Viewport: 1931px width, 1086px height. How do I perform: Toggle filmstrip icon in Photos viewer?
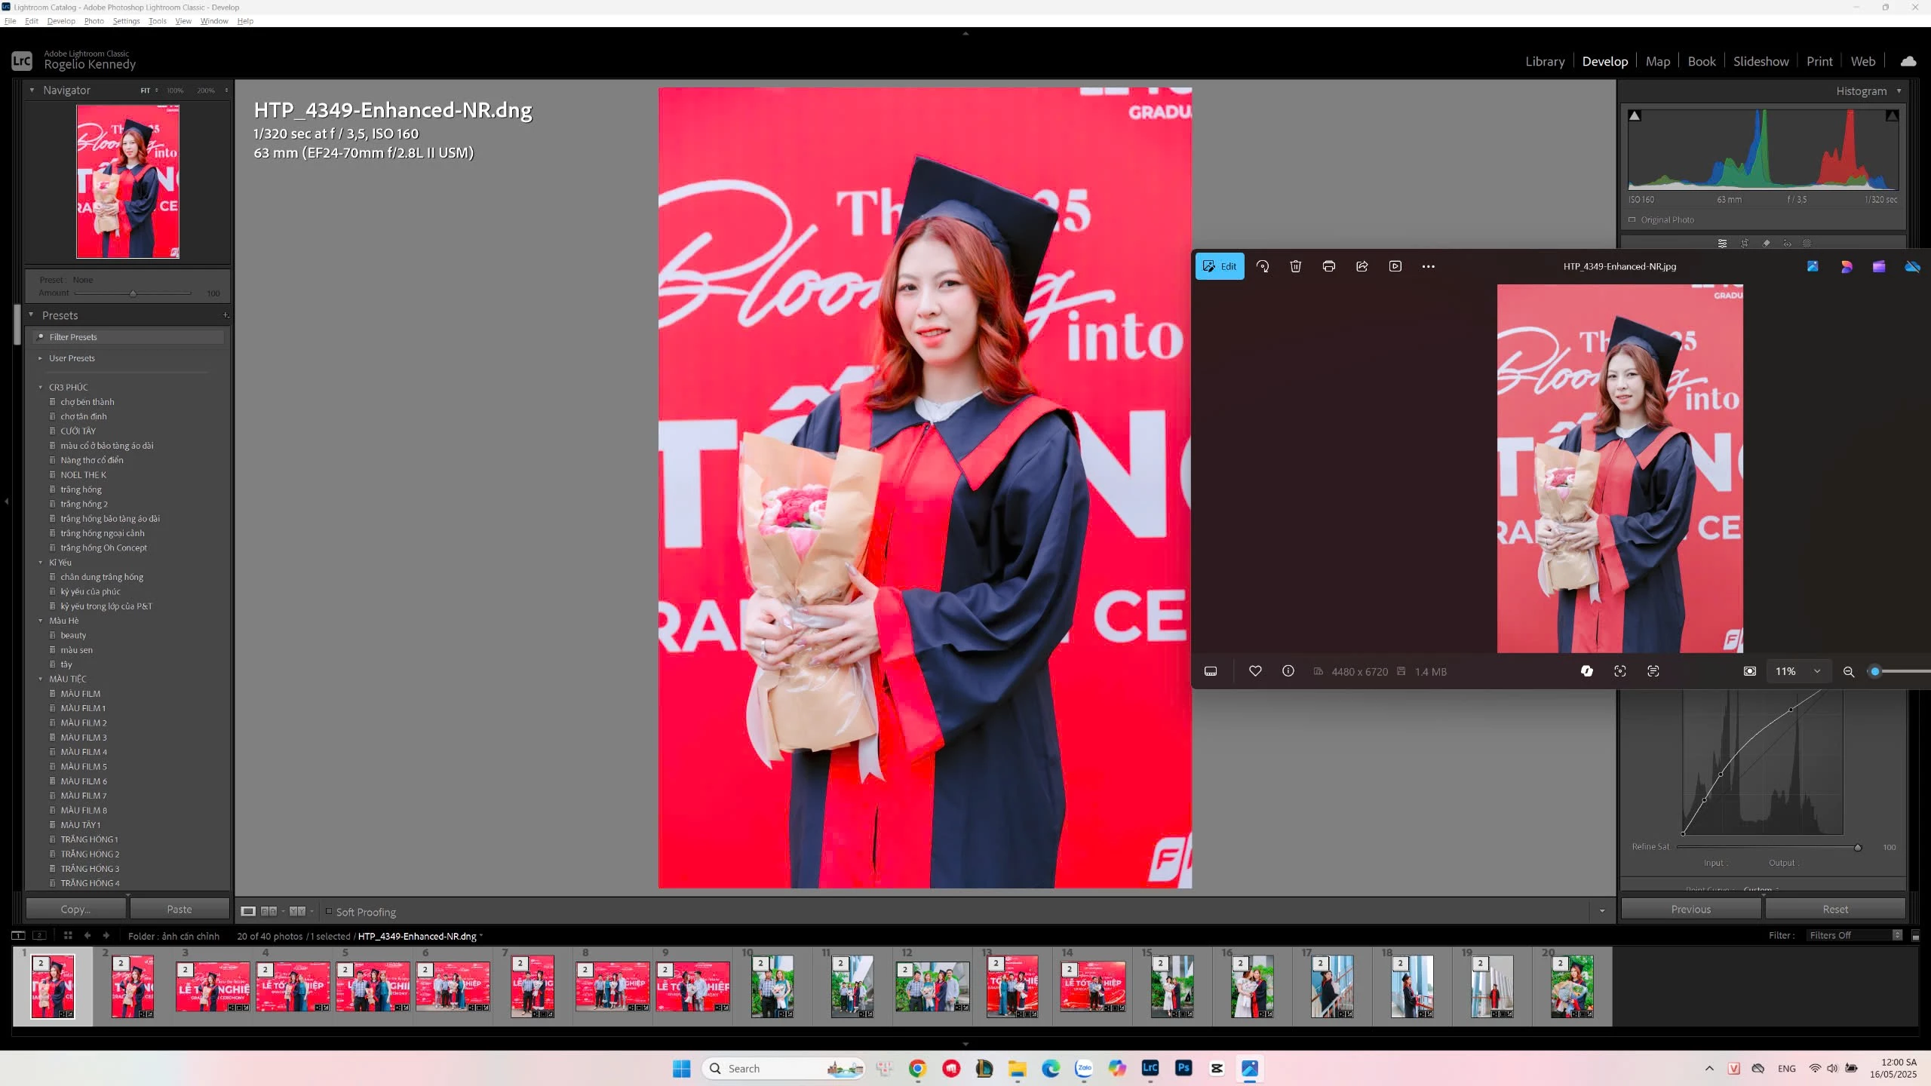(1211, 671)
